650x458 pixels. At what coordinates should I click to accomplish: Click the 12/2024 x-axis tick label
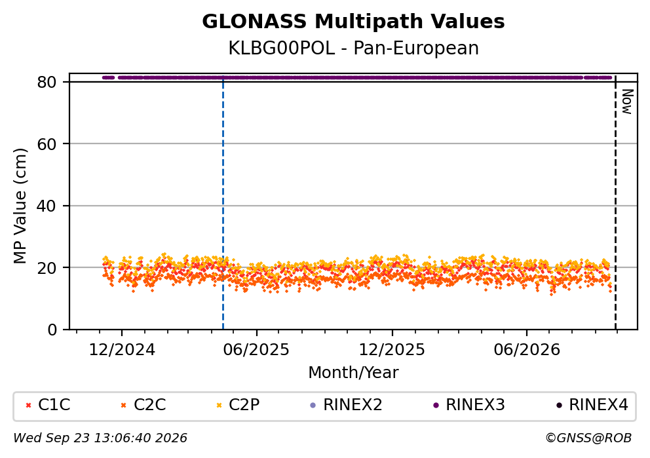click(x=122, y=350)
